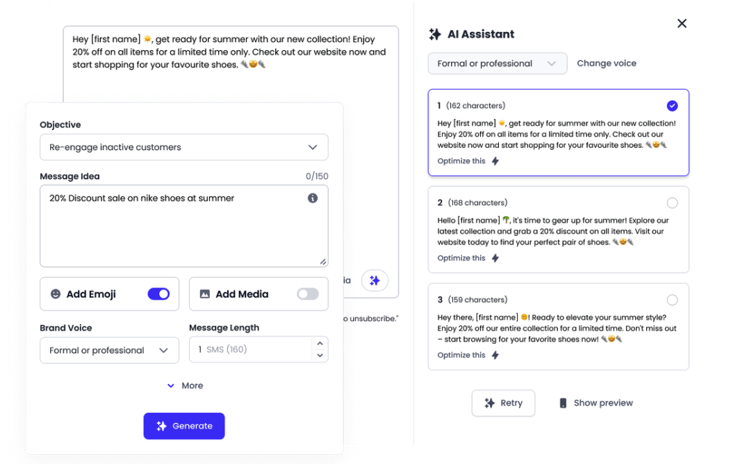Click the Retry button

[x=503, y=403]
